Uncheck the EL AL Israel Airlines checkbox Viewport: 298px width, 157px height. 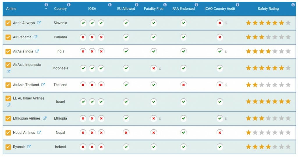coord(8,98)
